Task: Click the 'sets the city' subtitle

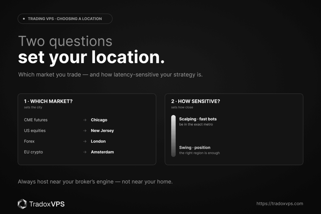Action: (x=33, y=107)
